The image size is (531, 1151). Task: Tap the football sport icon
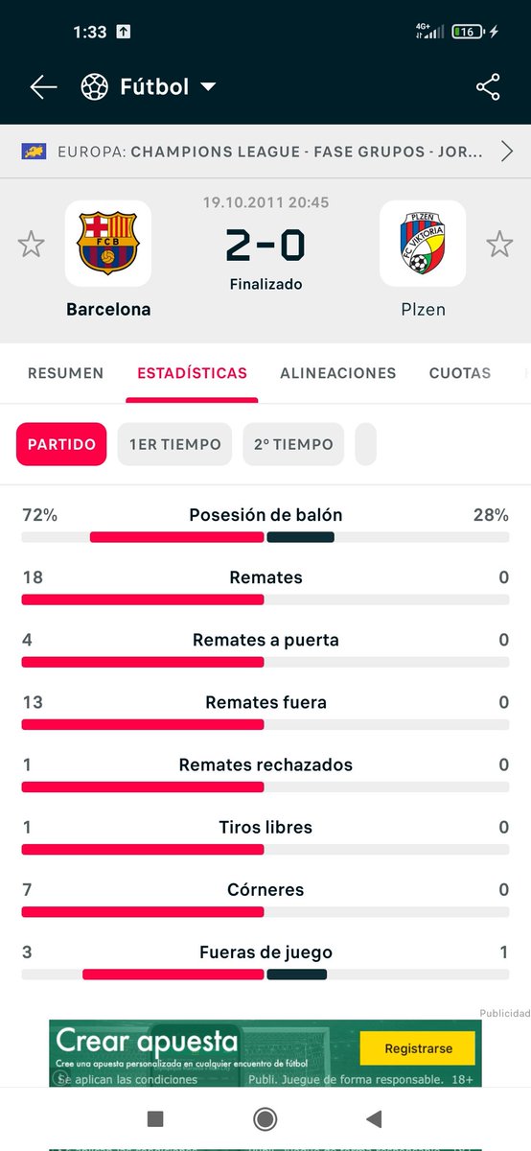pyautogui.click(x=95, y=87)
